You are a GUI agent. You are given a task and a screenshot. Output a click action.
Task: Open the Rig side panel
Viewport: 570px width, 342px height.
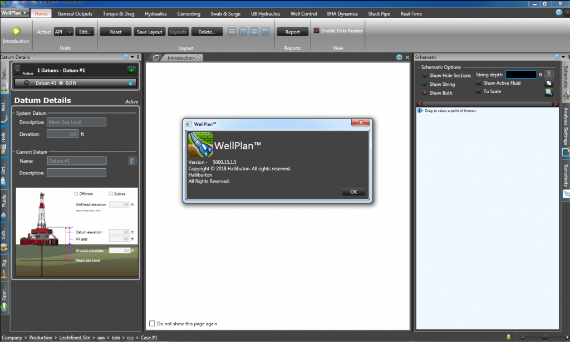click(4, 268)
